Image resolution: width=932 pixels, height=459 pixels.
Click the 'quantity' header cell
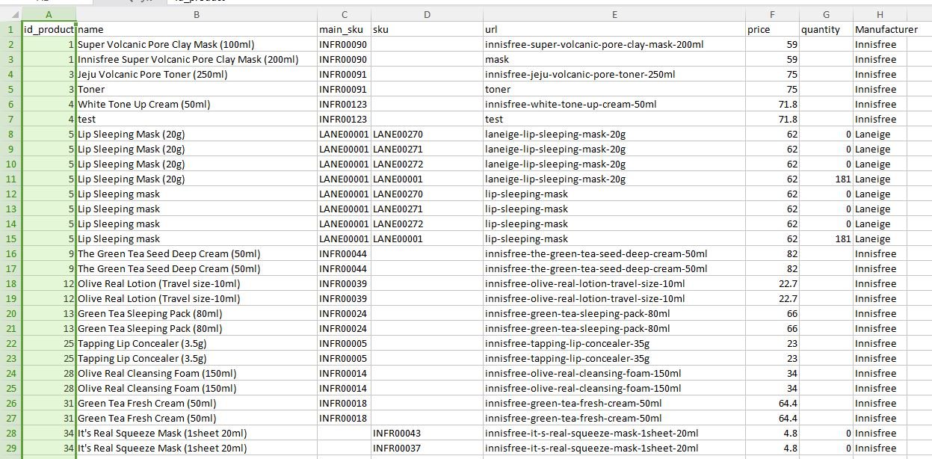[826, 29]
